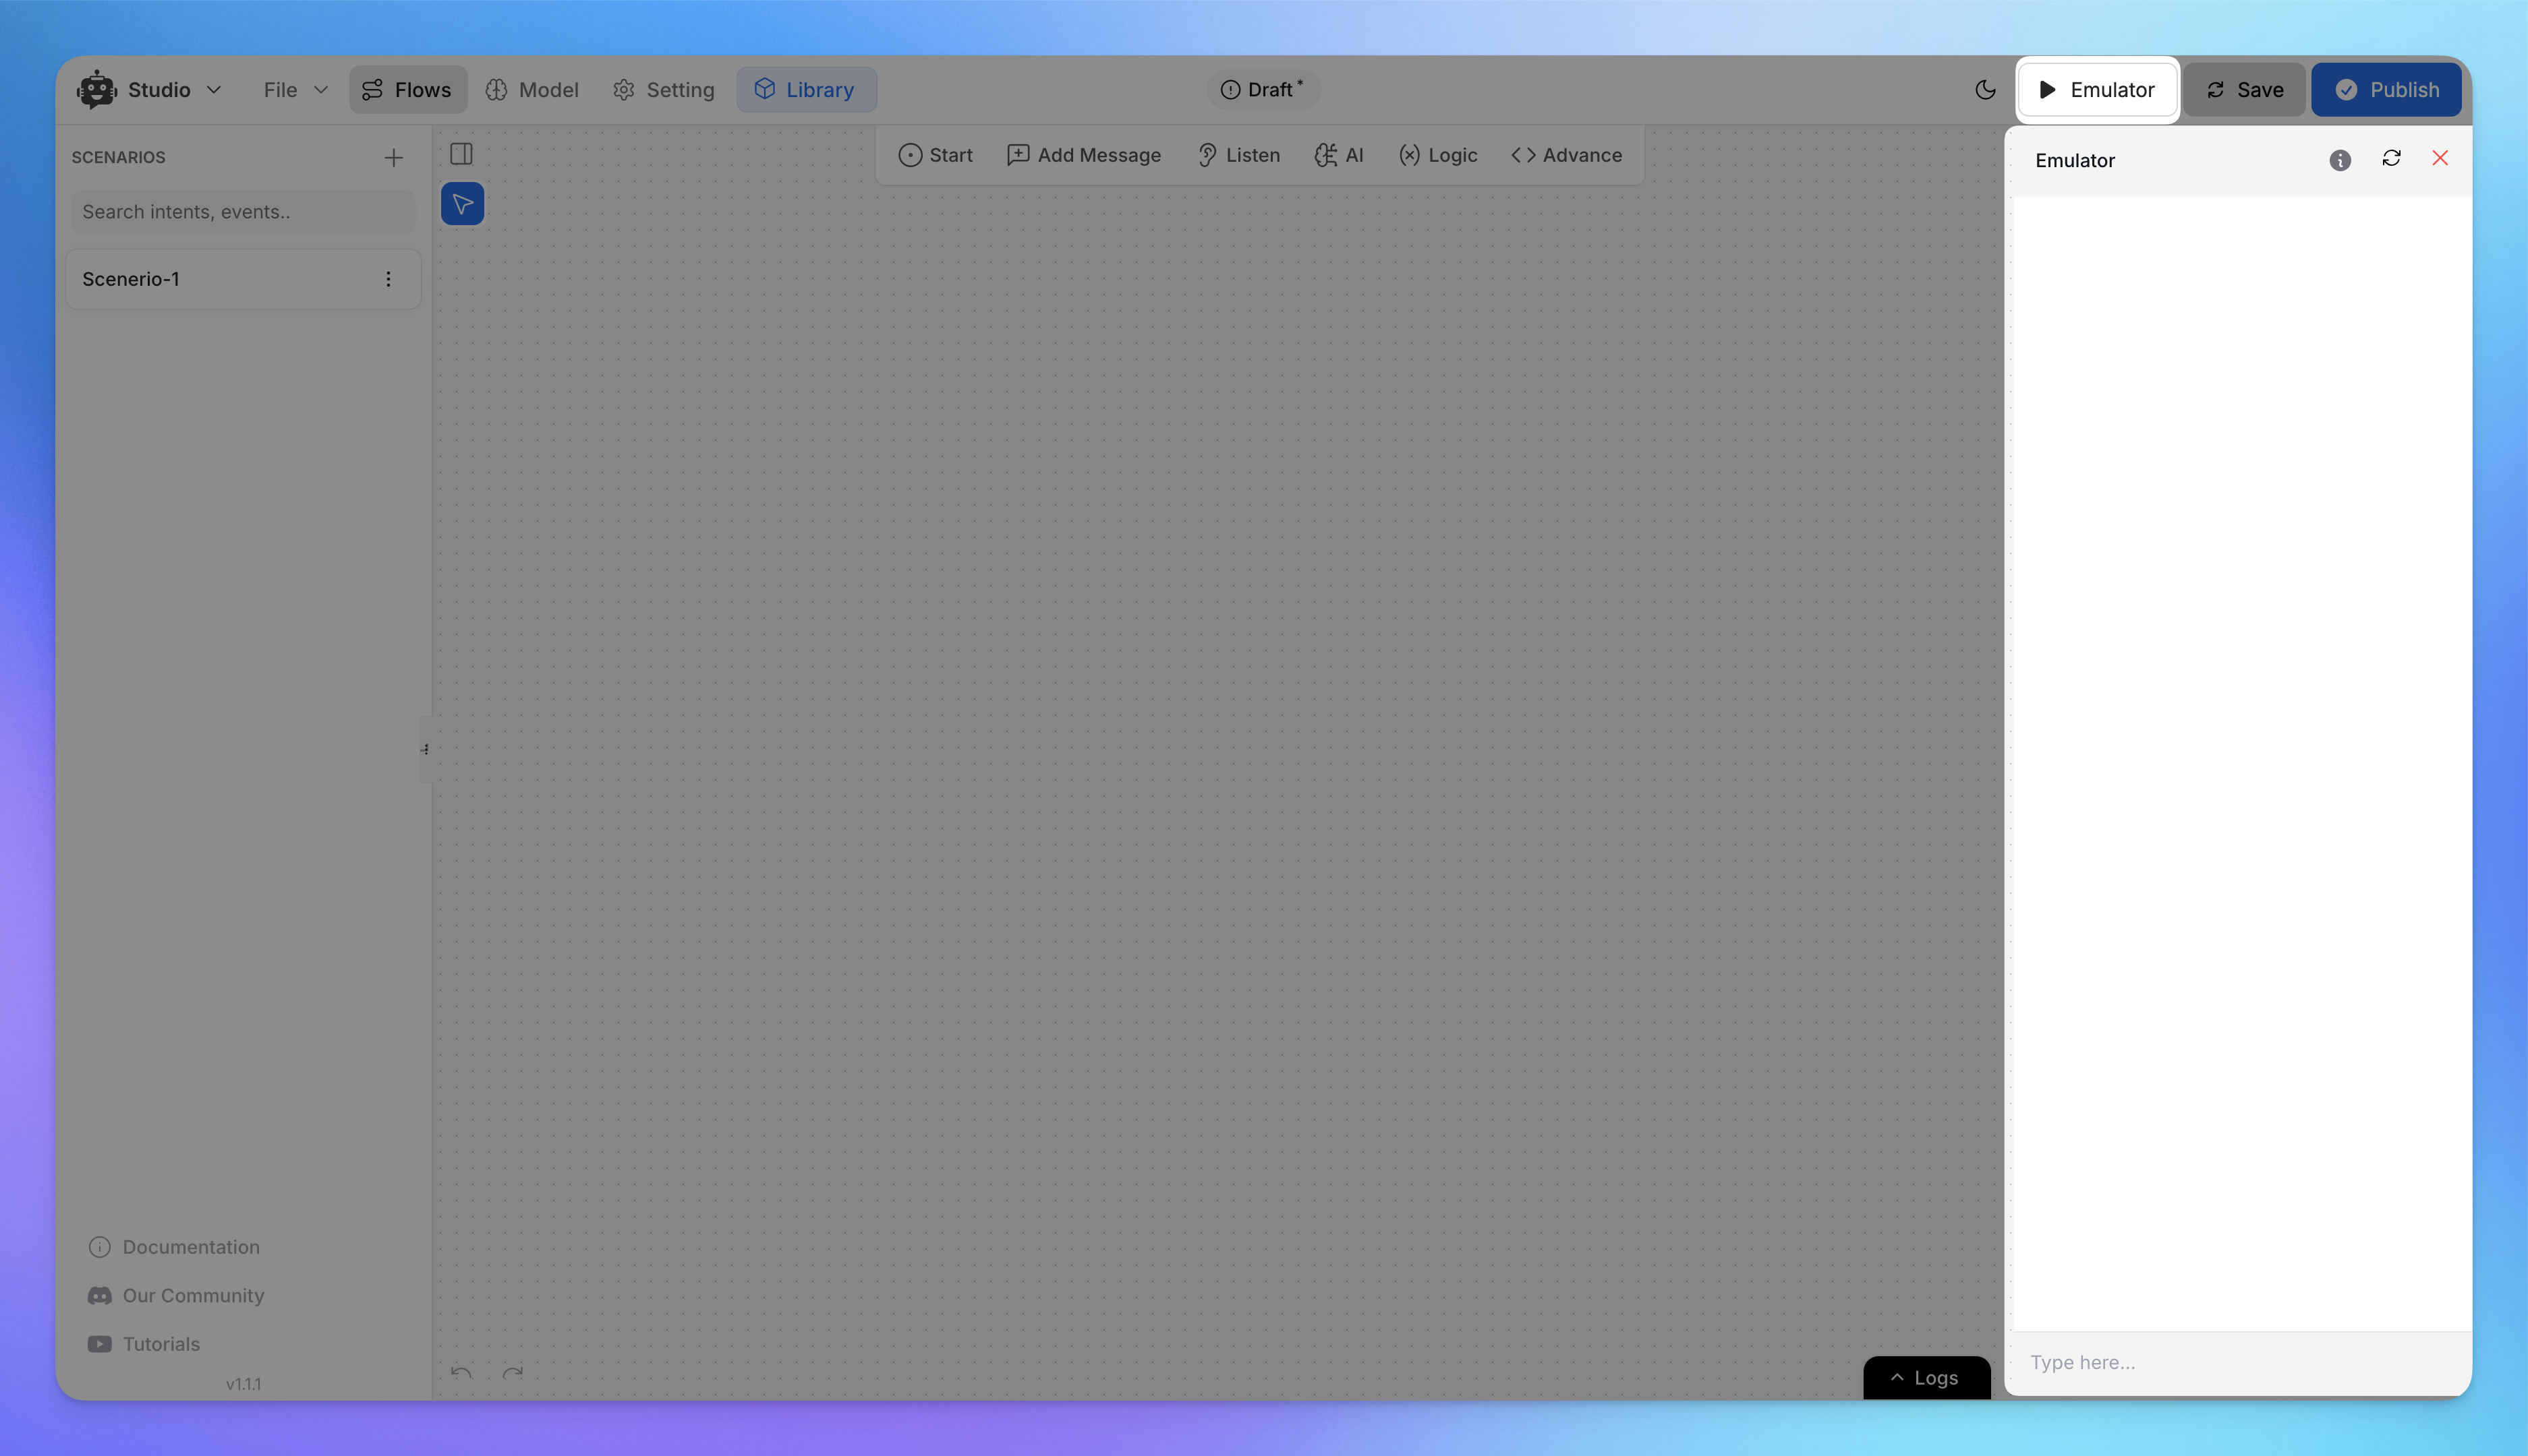
Task: Add a new scenario with plus icon
Action: pos(393,158)
